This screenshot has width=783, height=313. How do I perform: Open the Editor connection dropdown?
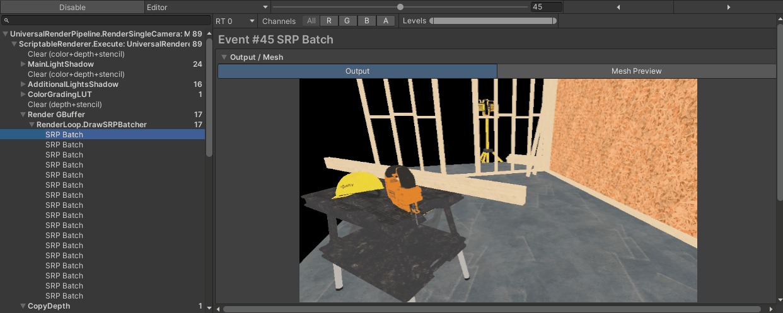pyautogui.click(x=202, y=7)
